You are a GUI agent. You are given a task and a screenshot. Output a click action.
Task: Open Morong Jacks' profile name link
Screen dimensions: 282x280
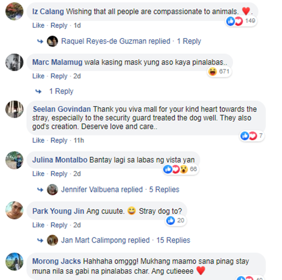coord(56,261)
